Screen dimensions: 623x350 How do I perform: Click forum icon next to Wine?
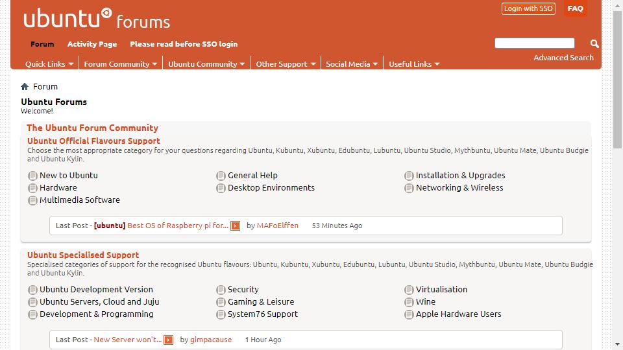(409, 302)
